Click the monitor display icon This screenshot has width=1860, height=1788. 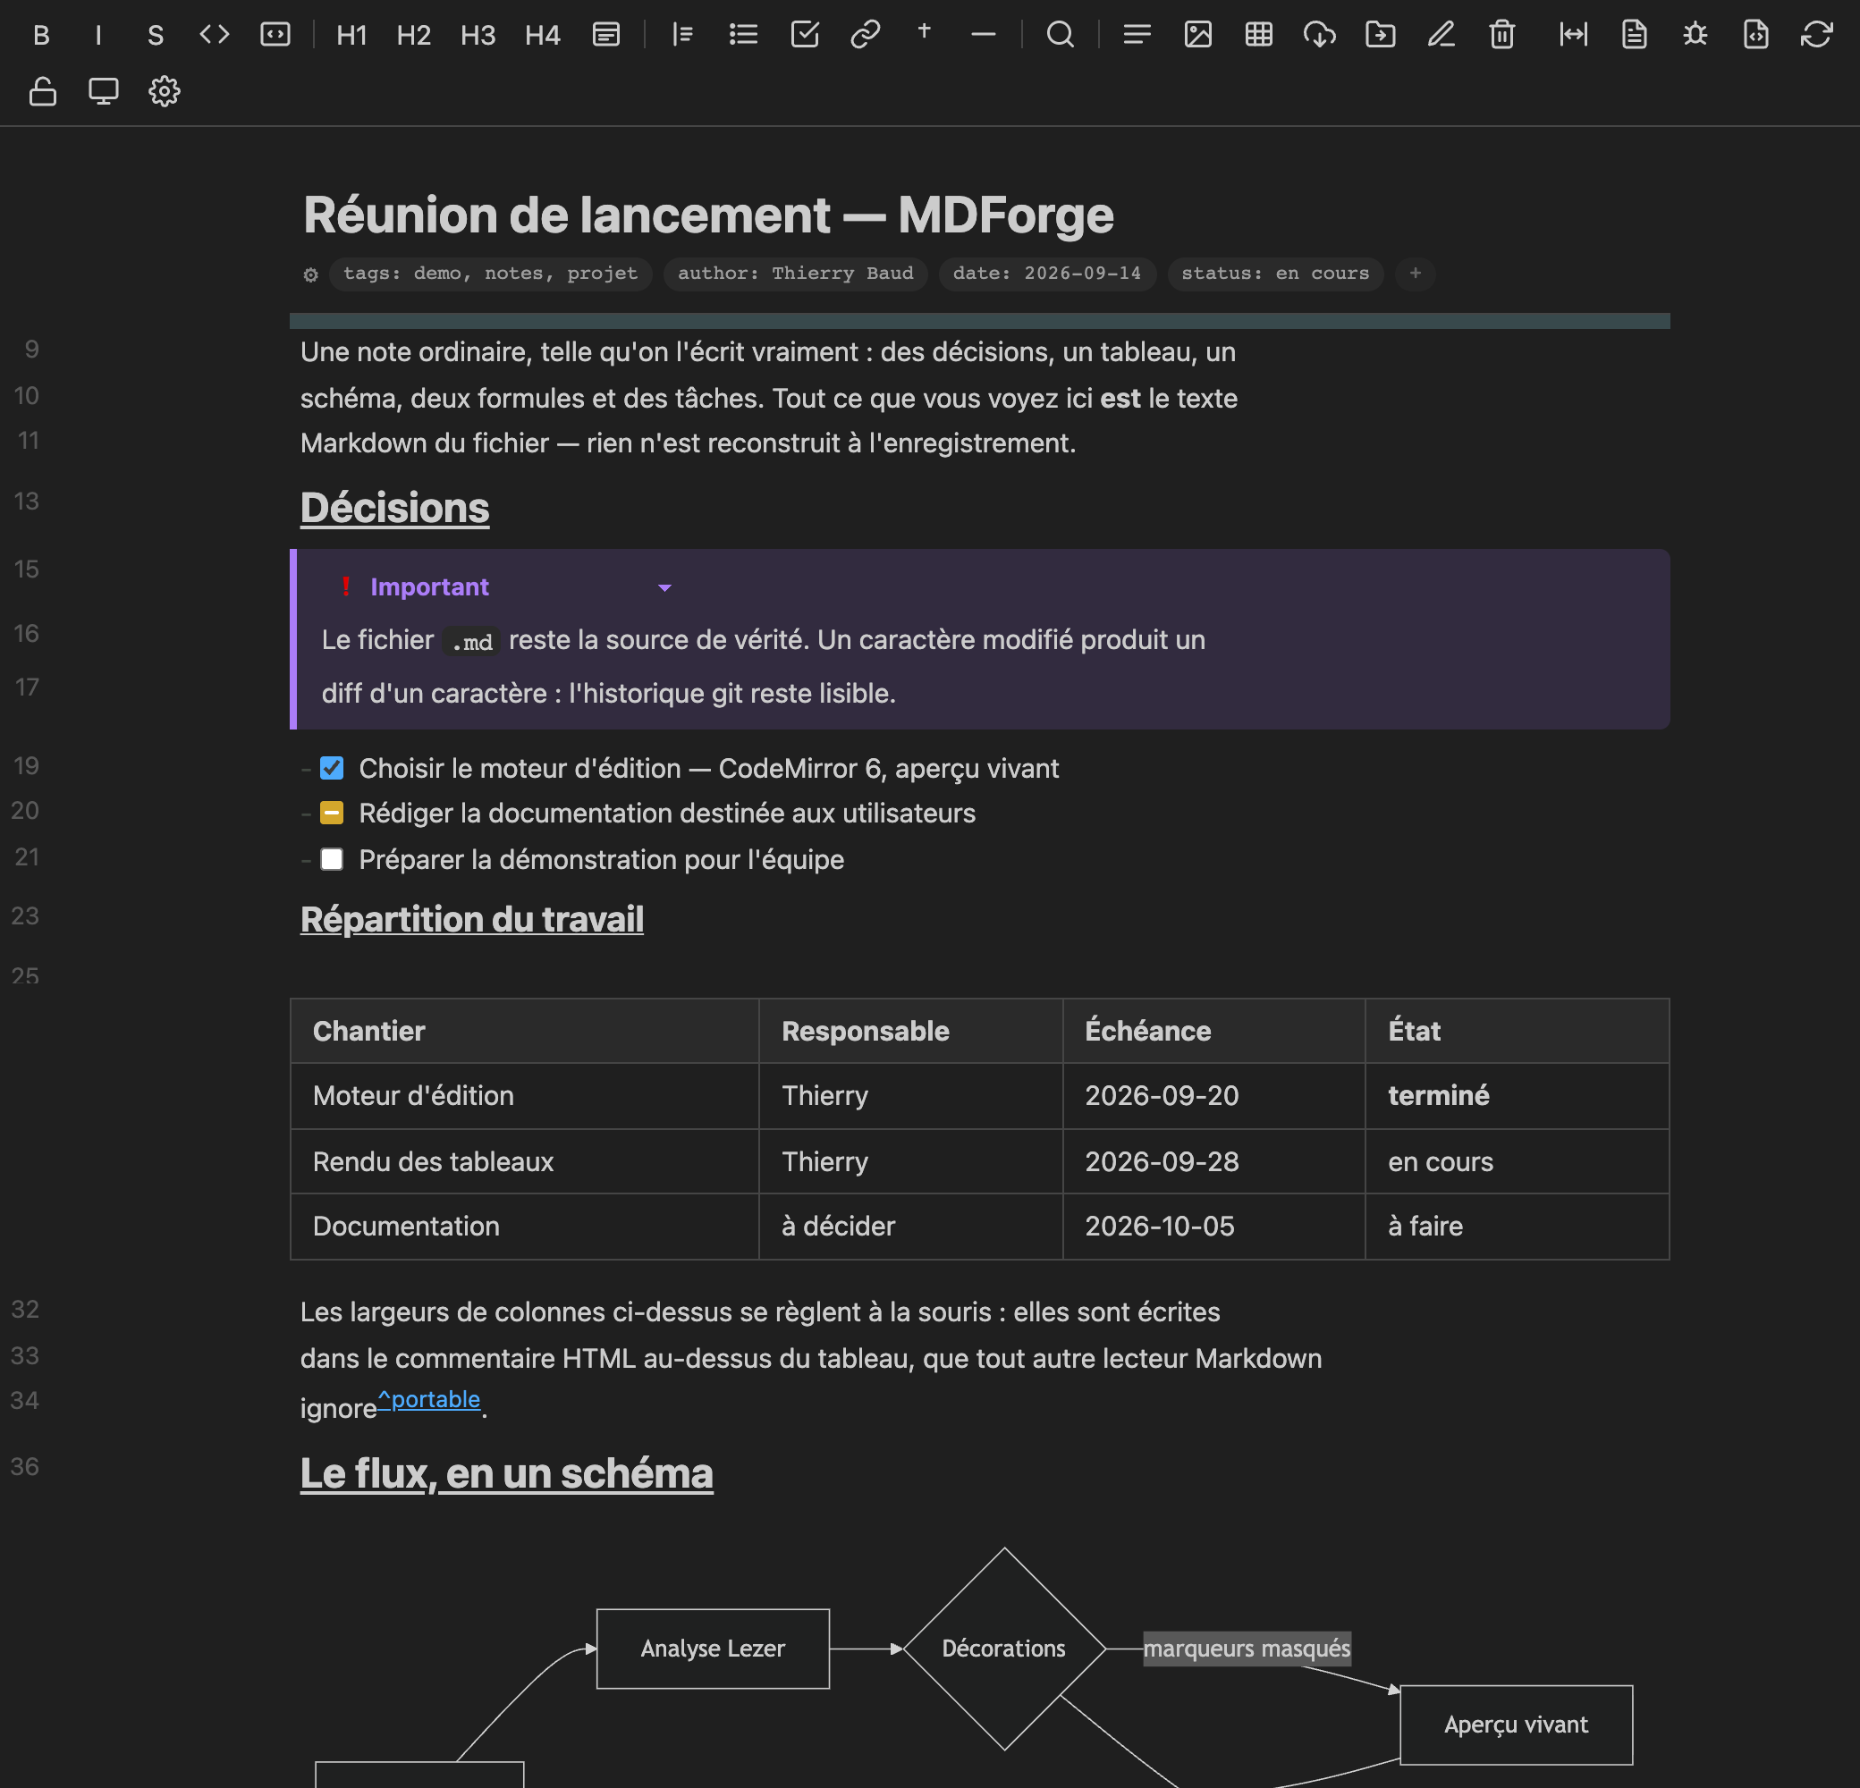point(104,92)
